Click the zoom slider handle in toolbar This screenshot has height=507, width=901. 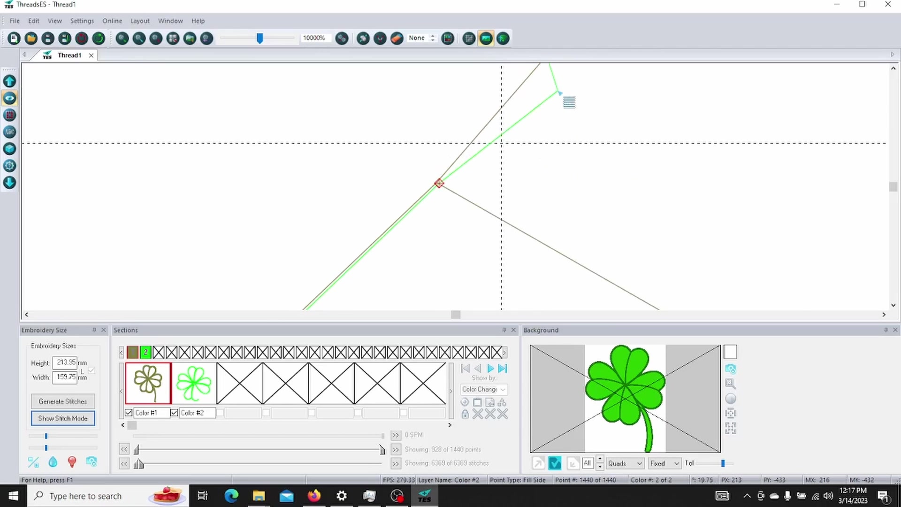[x=260, y=38]
